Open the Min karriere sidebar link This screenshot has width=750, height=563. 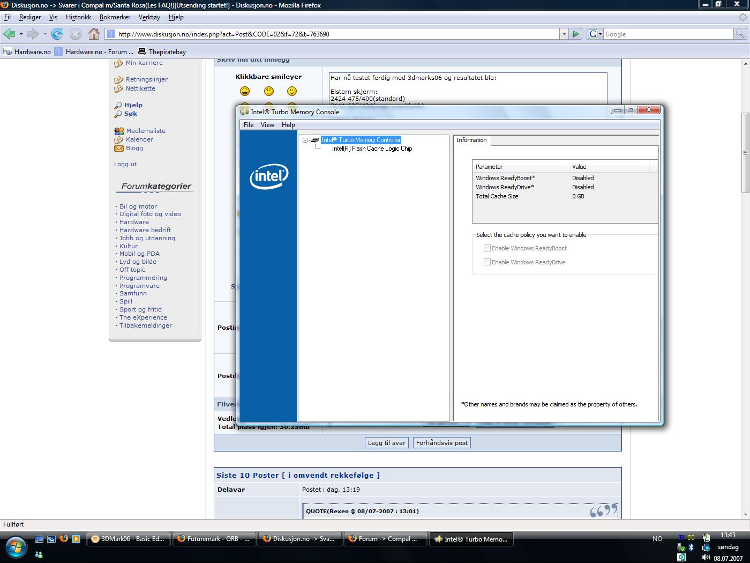(x=144, y=63)
